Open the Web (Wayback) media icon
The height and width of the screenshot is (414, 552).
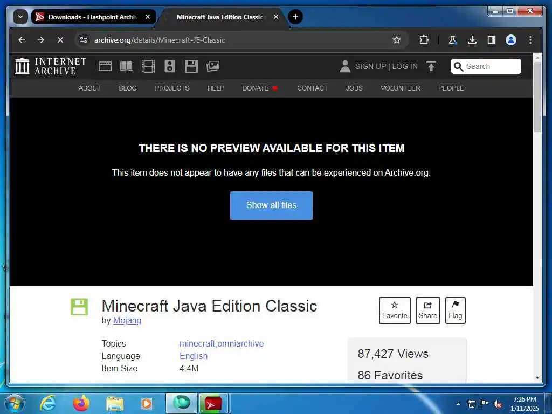click(105, 66)
